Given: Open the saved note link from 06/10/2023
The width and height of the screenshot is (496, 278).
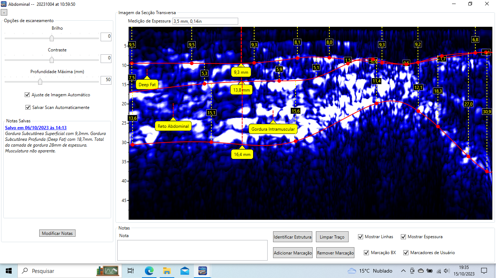Looking at the screenshot, I should point(36,128).
